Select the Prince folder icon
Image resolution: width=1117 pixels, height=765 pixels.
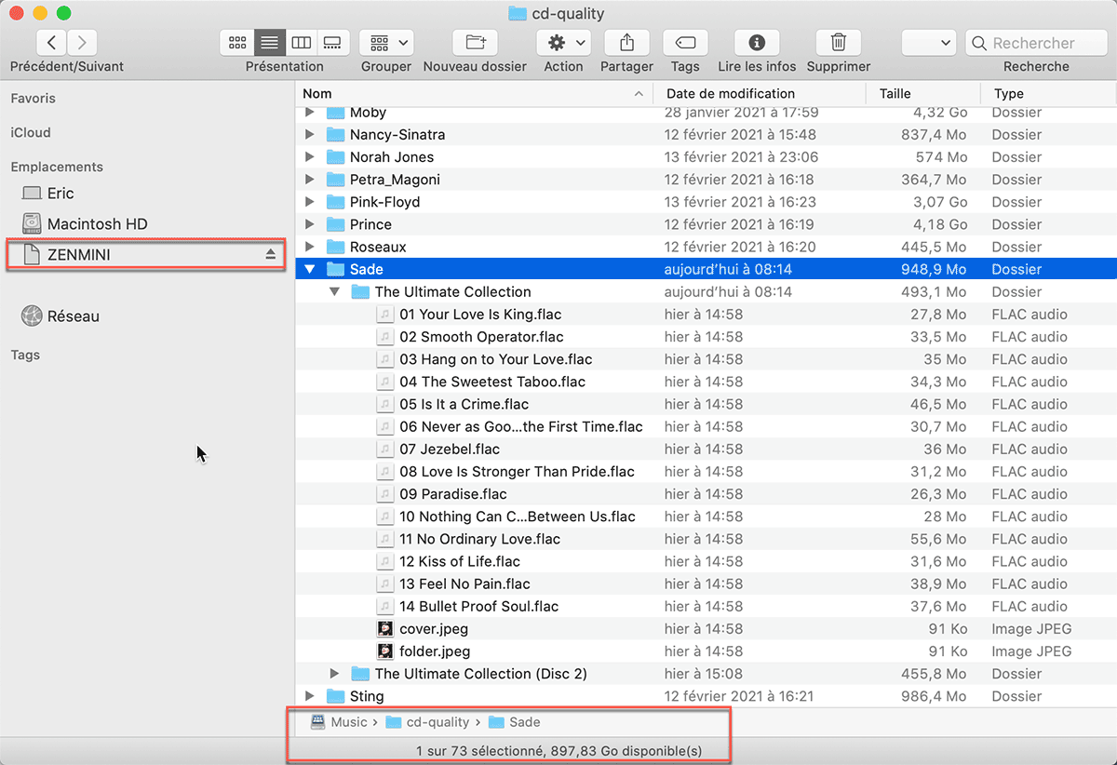(335, 224)
